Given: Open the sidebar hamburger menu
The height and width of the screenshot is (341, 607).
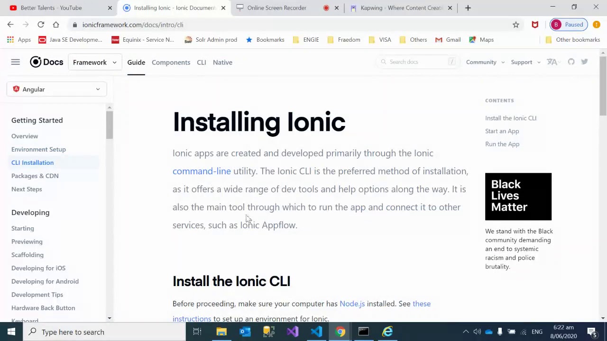Looking at the screenshot, I should tap(15, 62).
